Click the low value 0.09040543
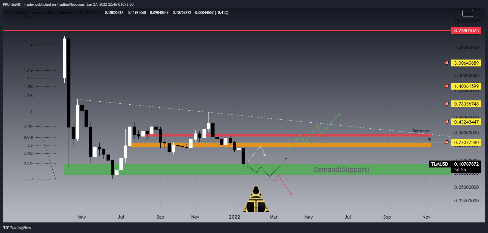 (159, 13)
